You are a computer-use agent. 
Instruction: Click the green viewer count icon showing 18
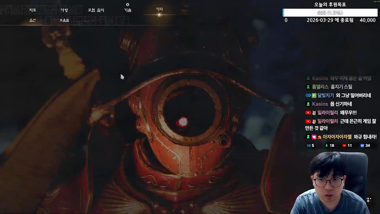pyautogui.click(x=327, y=145)
